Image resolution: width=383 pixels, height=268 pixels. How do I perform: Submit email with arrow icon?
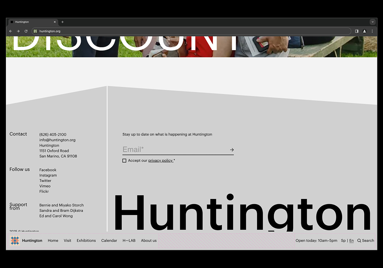[232, 150]
